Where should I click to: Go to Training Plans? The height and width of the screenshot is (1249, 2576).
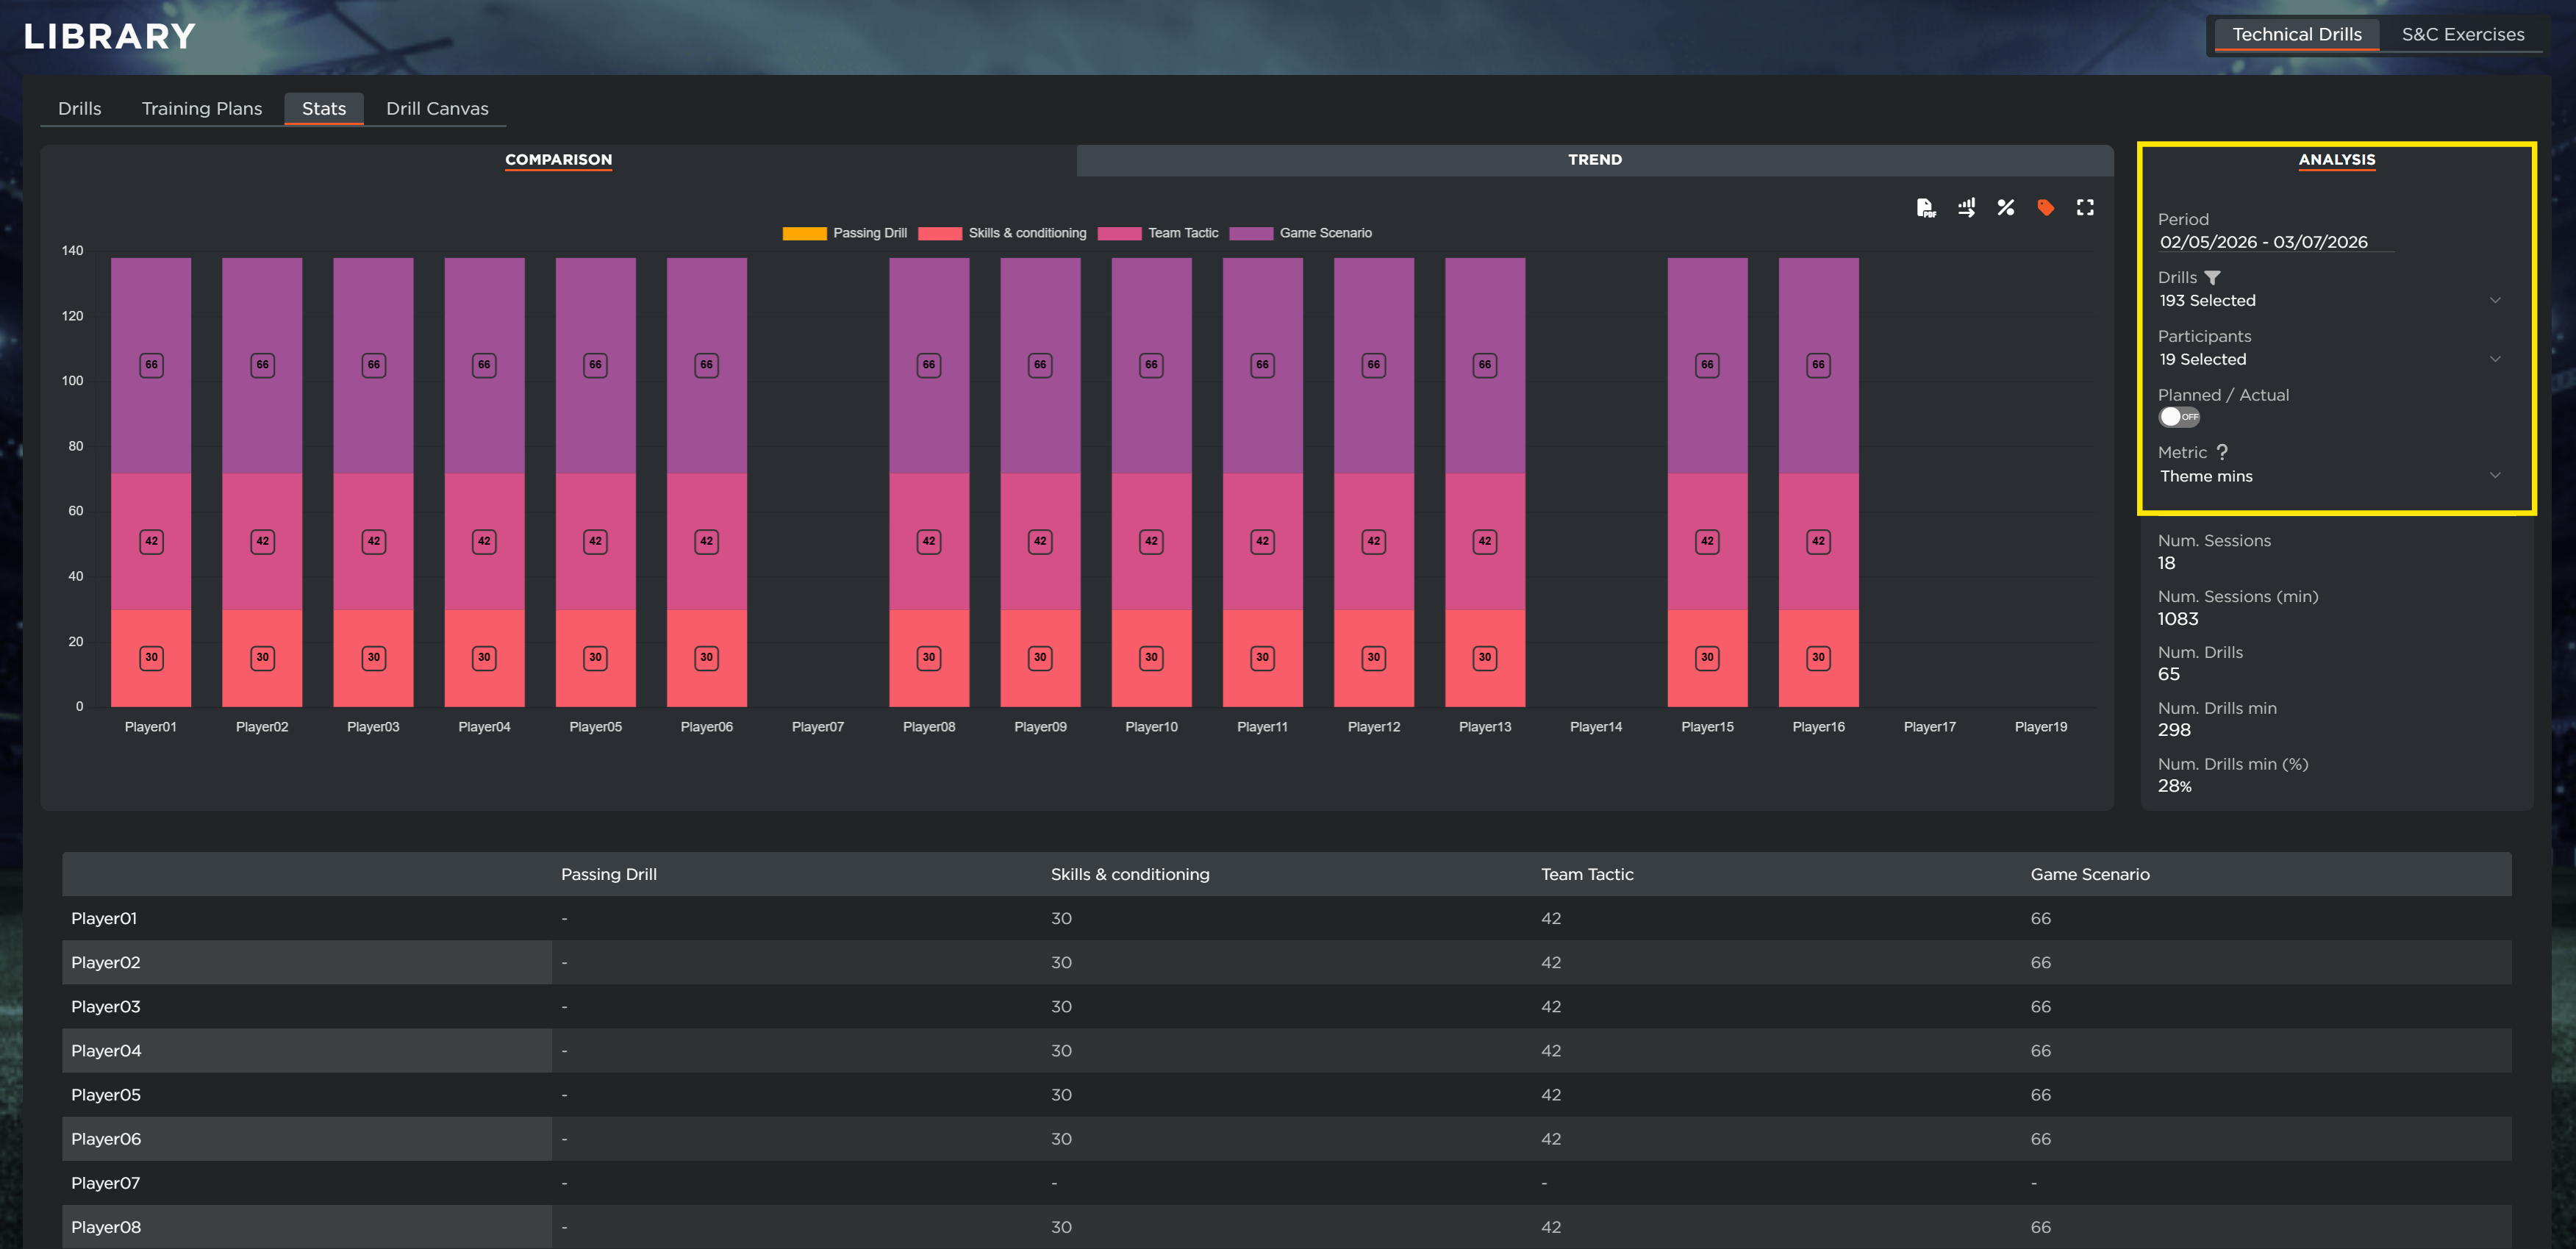201,109
